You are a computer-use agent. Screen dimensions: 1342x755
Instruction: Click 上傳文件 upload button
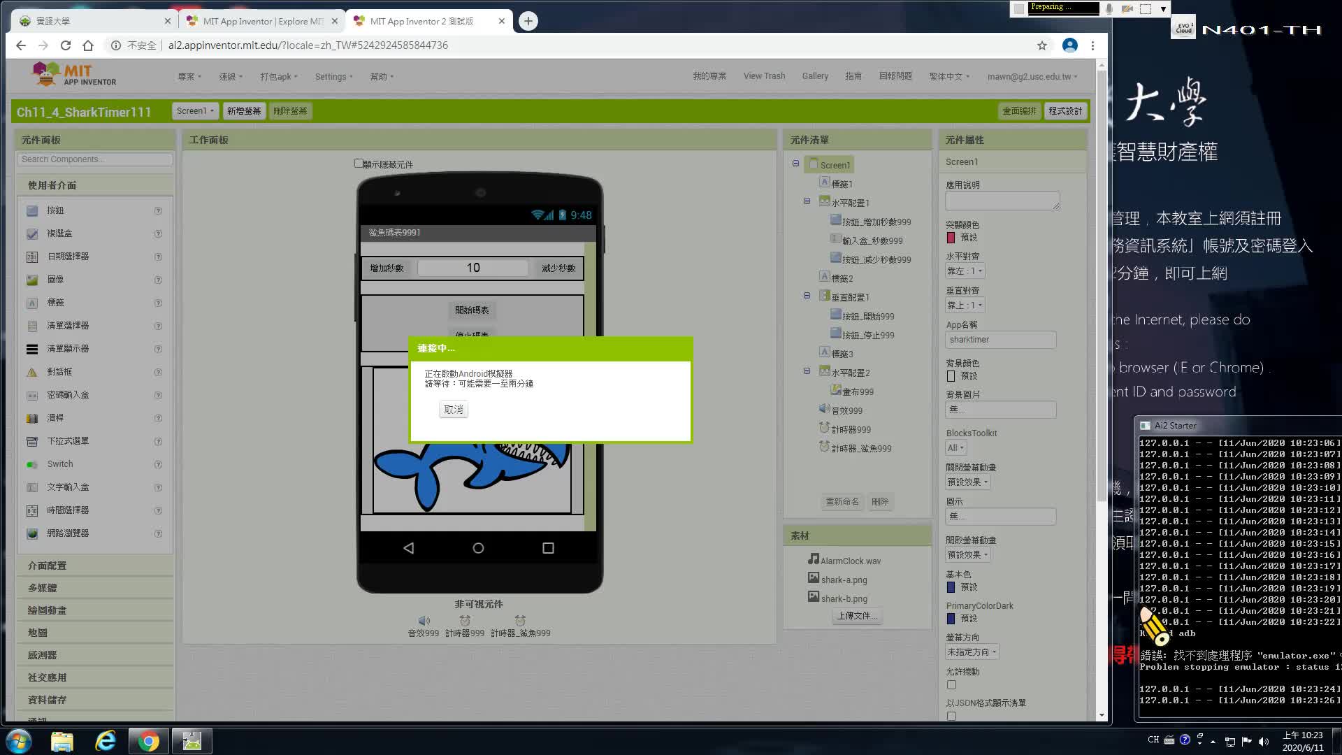[x=856, y=616]
